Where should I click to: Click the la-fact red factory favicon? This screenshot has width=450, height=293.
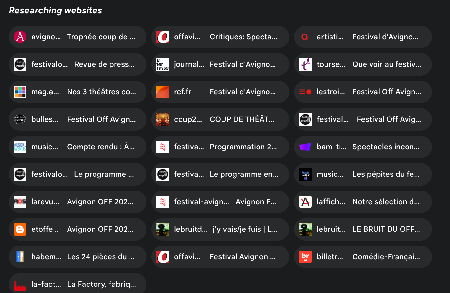(20, 284)
